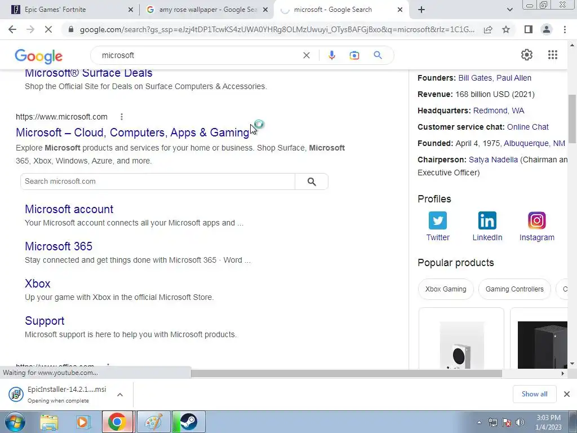
Task: Search by image with camera icon
Action: click(x=354, y=55)
